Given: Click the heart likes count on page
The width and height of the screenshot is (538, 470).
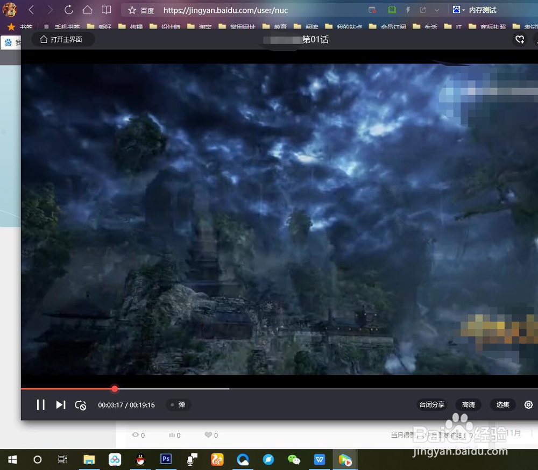Looking at the screenshot, I should pos(211,435).
